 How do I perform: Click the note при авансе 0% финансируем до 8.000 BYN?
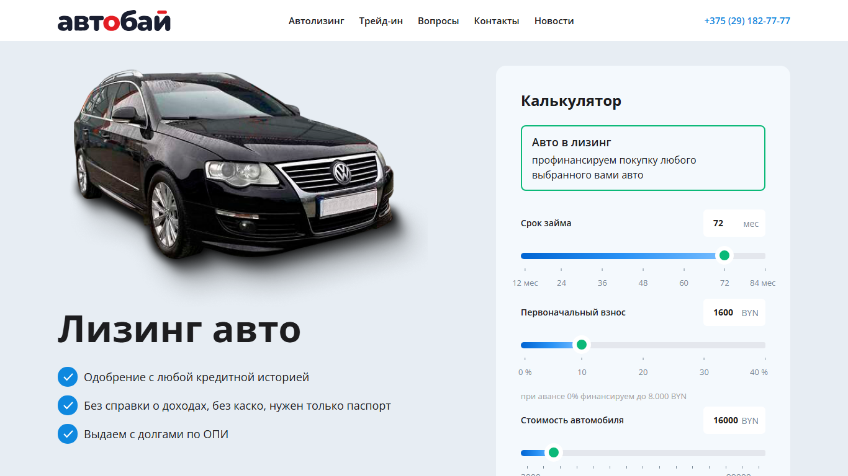pyautogui.click(x=603, y=397)
